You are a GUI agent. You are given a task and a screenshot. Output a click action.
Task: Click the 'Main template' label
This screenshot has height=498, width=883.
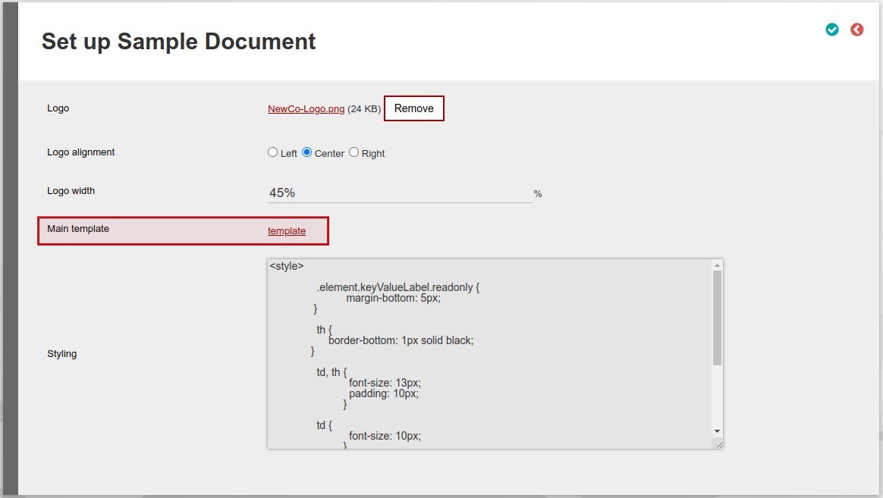point(78,228)
